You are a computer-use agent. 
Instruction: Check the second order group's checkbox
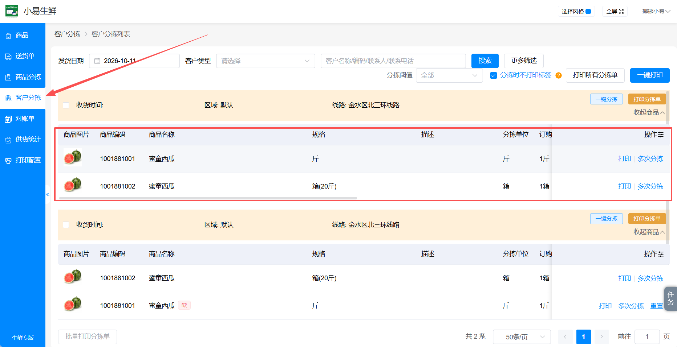pos(66,225)
